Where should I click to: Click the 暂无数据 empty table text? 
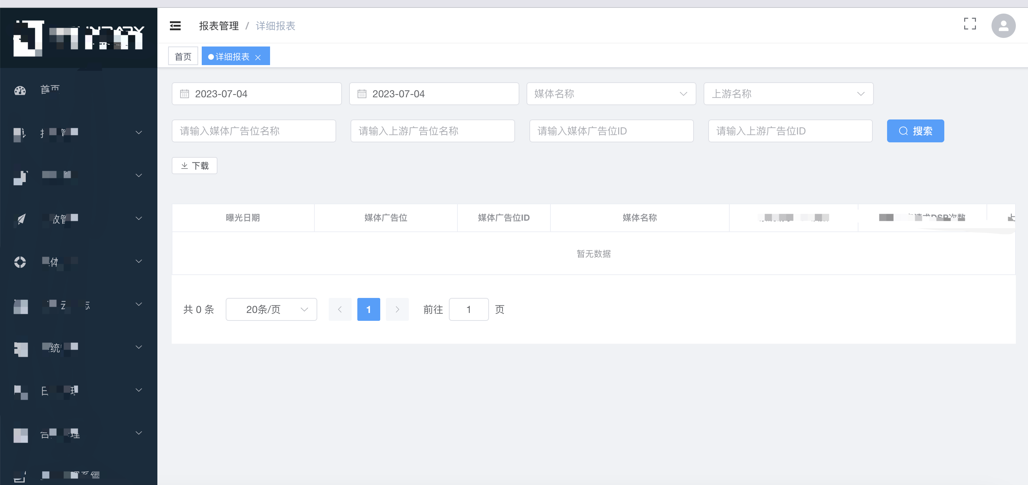[593, 254]
